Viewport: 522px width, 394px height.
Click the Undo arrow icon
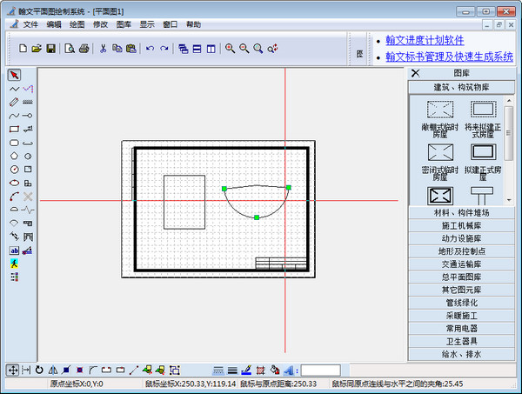(x=150, y=48)
